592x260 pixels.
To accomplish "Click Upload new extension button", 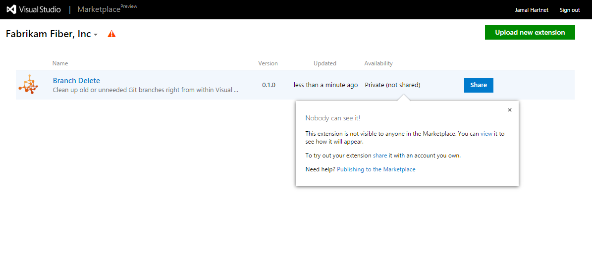I will 530,32.
